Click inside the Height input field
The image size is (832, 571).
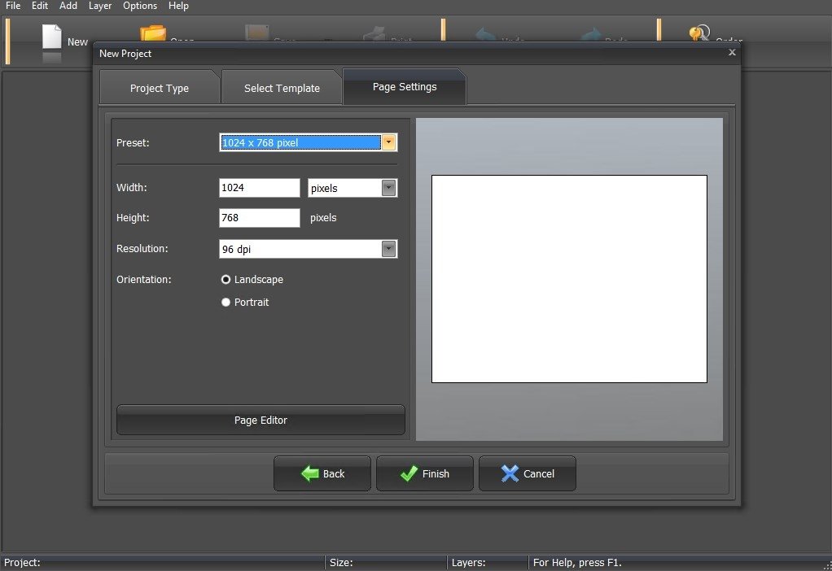click(260, 218)
